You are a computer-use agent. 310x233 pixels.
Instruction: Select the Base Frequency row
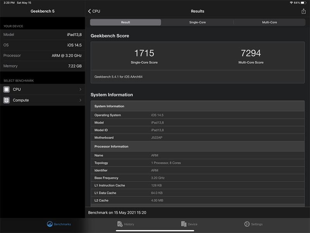[198, 178]
